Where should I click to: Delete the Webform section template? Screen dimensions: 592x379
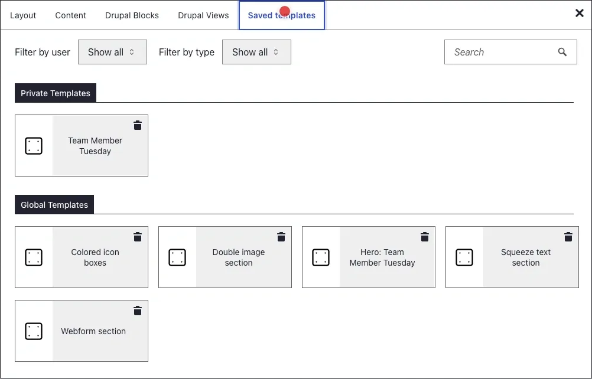[138, 311]
